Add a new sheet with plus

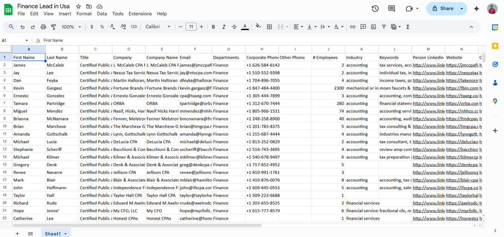[17, 234]
